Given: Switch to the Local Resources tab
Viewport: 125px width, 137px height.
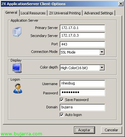Looking at the screenshot, I should 33,13.
